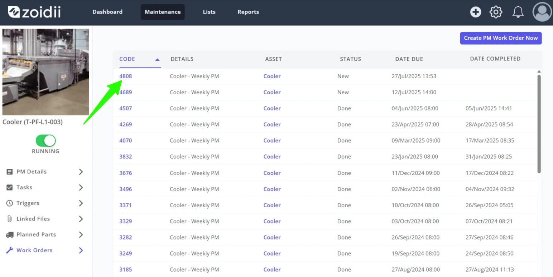Viewport: 553px width, 277px height.
Task: Click the Planned Parts truck icon
Action: click(10, 234)
